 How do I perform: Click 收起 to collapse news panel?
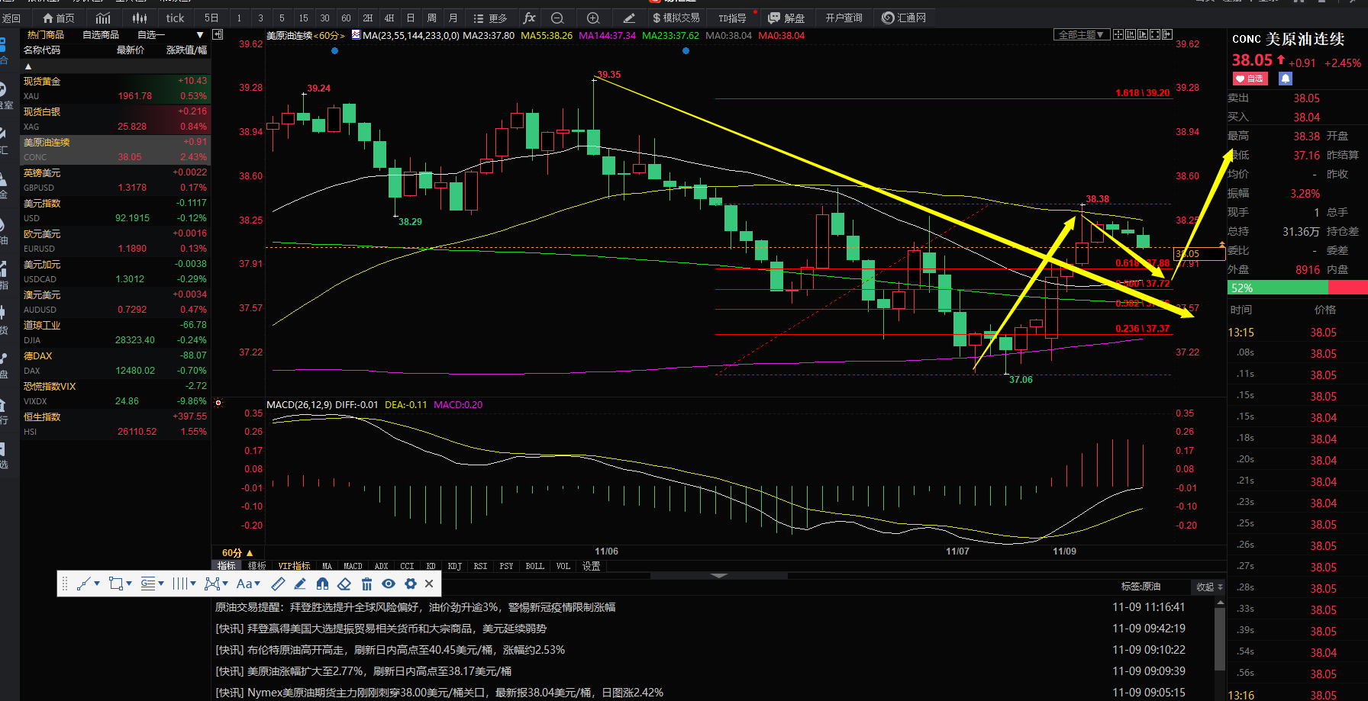1208,587
